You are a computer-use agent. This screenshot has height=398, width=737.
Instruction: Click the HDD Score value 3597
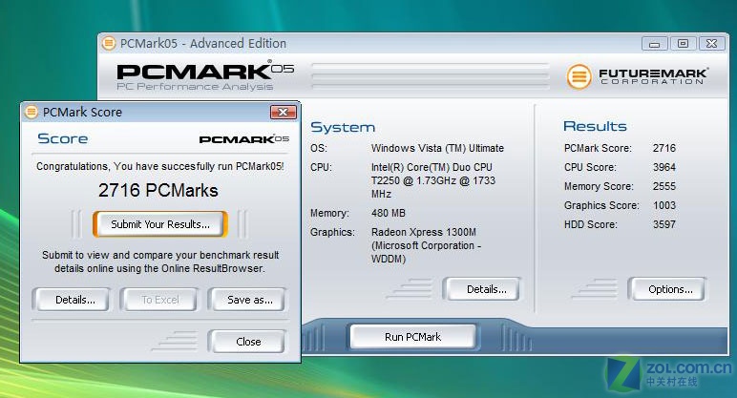click(x=664, y=224)
